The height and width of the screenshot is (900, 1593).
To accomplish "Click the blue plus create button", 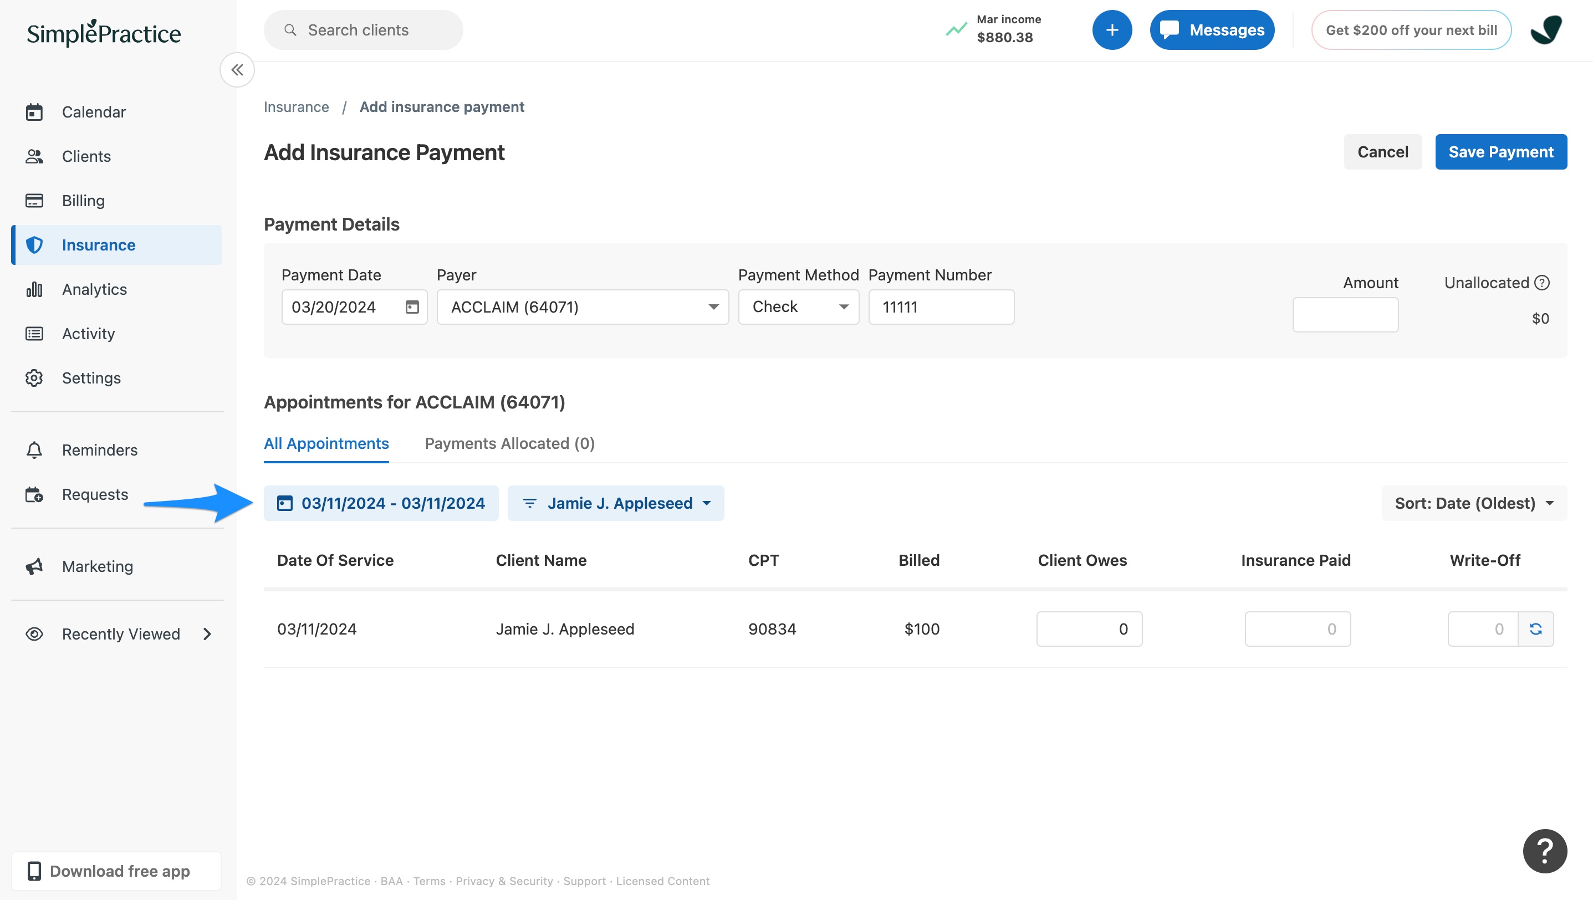I will point(1112,30).
